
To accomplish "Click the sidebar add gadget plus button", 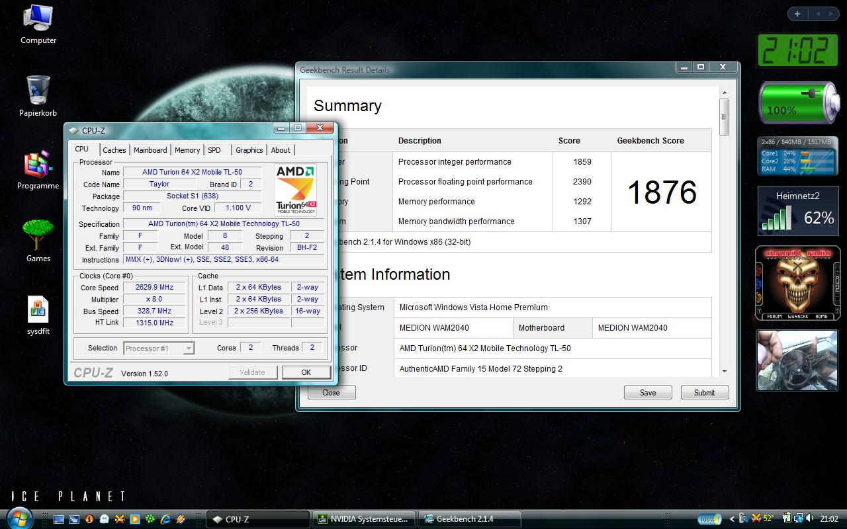I will click(x=797, y=14).
